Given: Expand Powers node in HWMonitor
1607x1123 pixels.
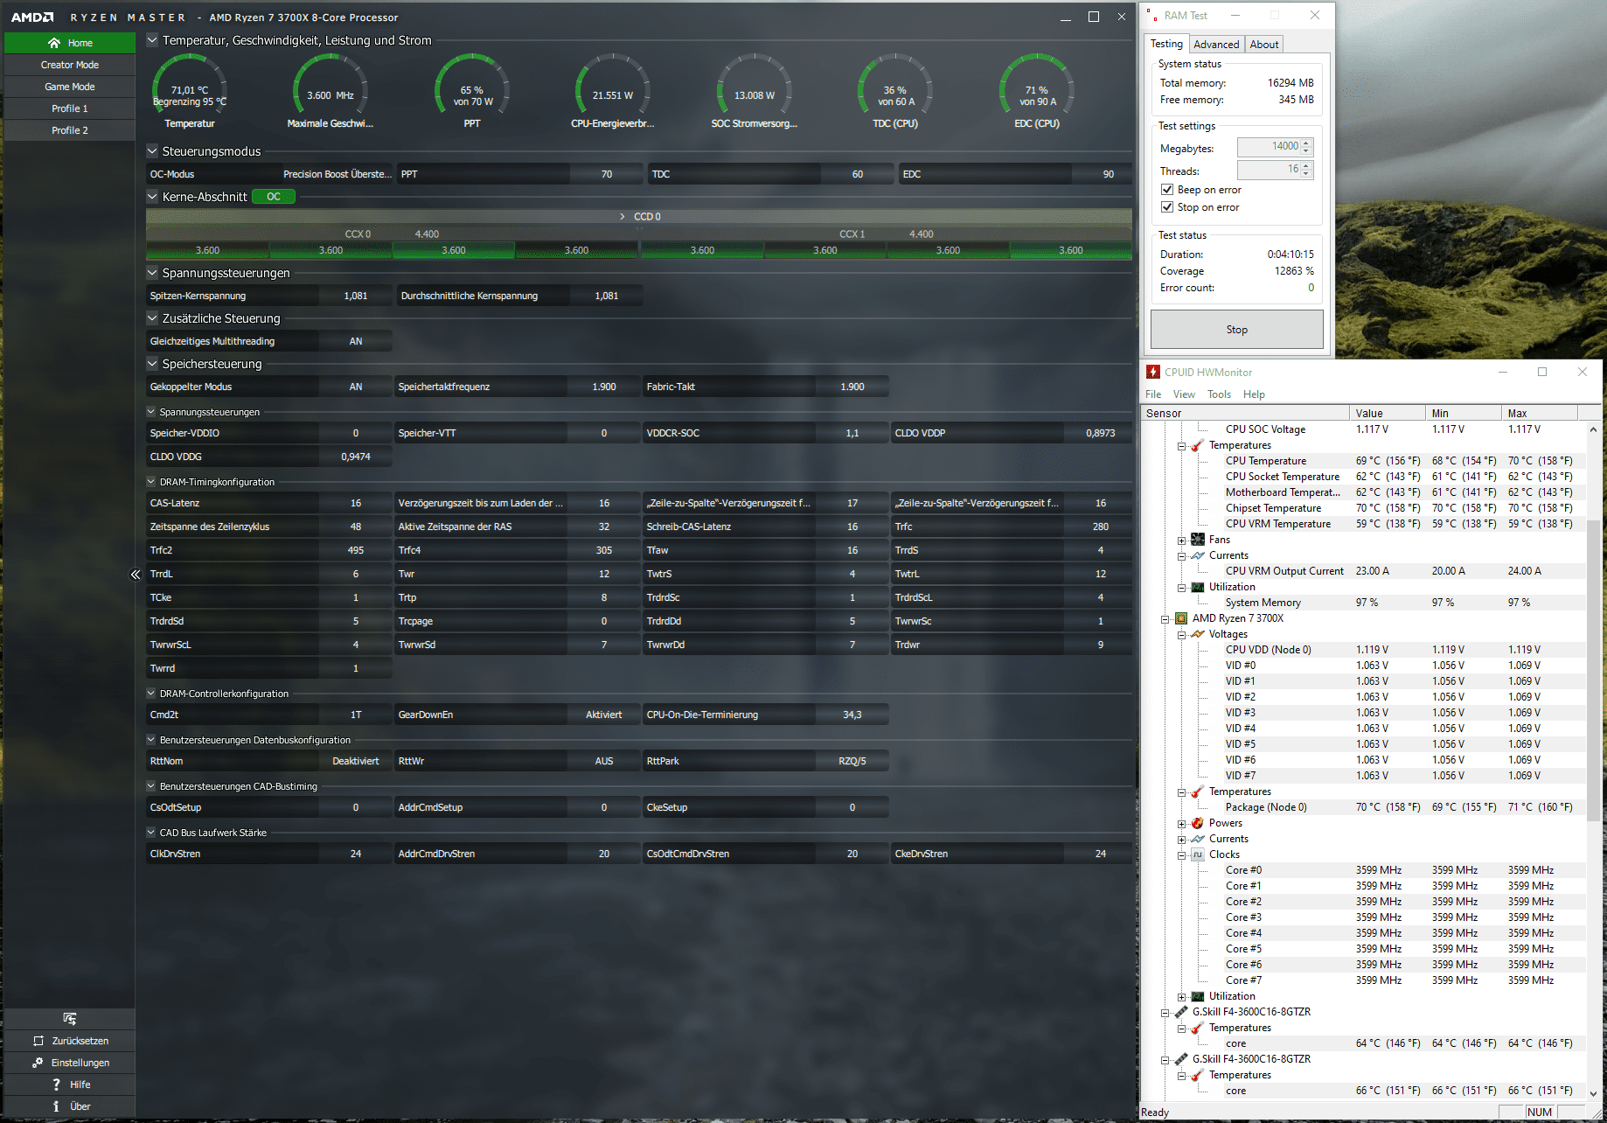Looking at the screenshot, I should (1181, 824).
